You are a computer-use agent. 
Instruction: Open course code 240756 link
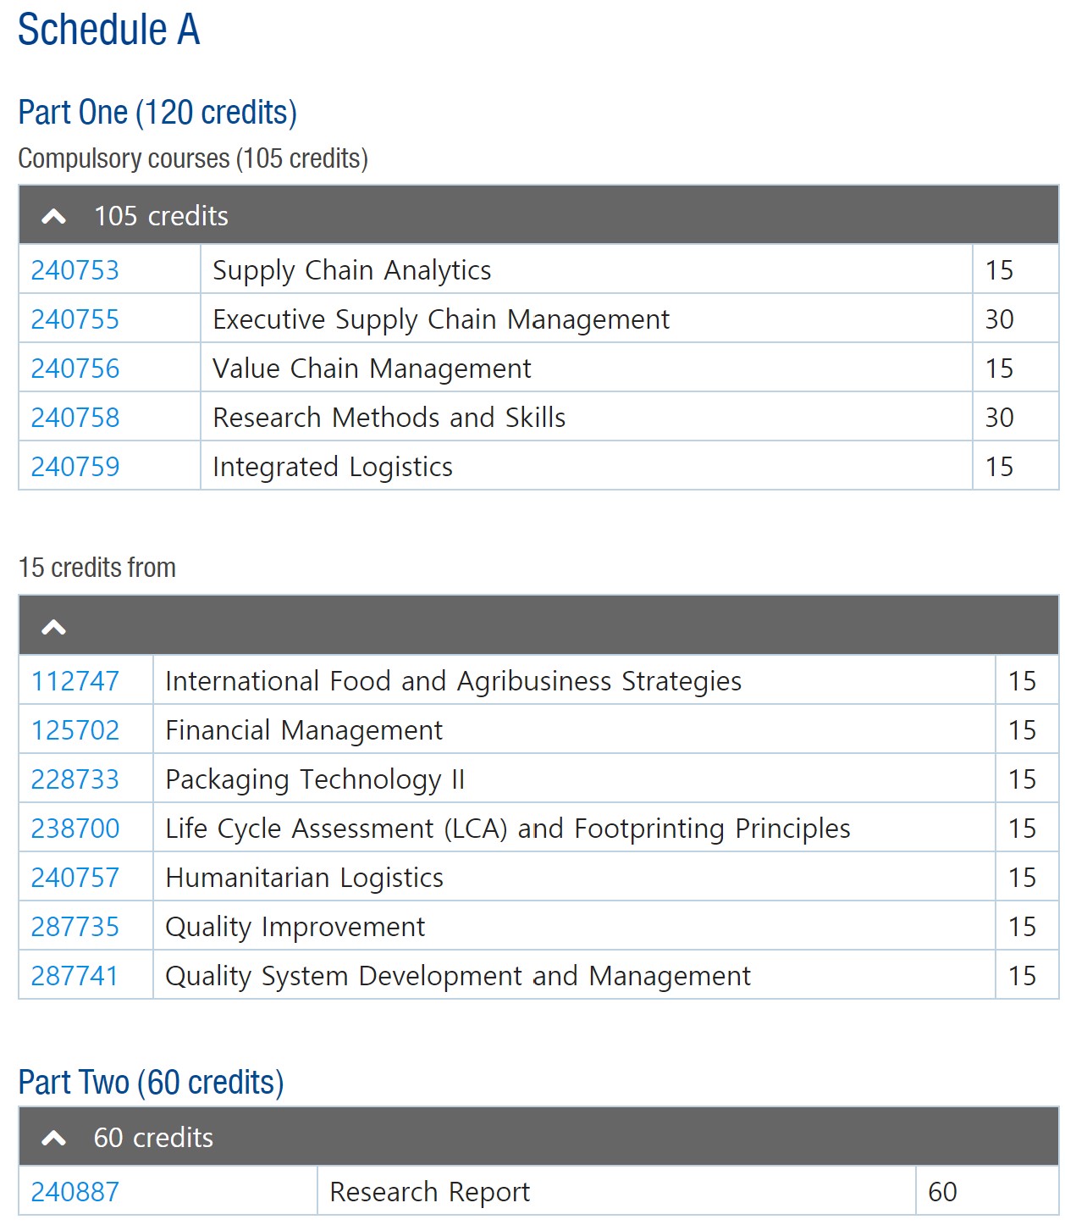tap(75, 369)
